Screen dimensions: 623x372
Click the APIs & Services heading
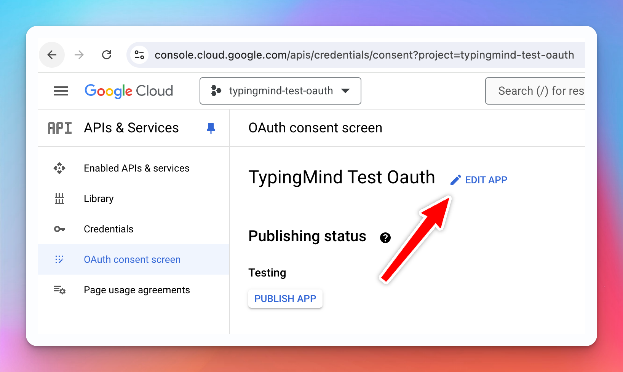tap(131, 128)
